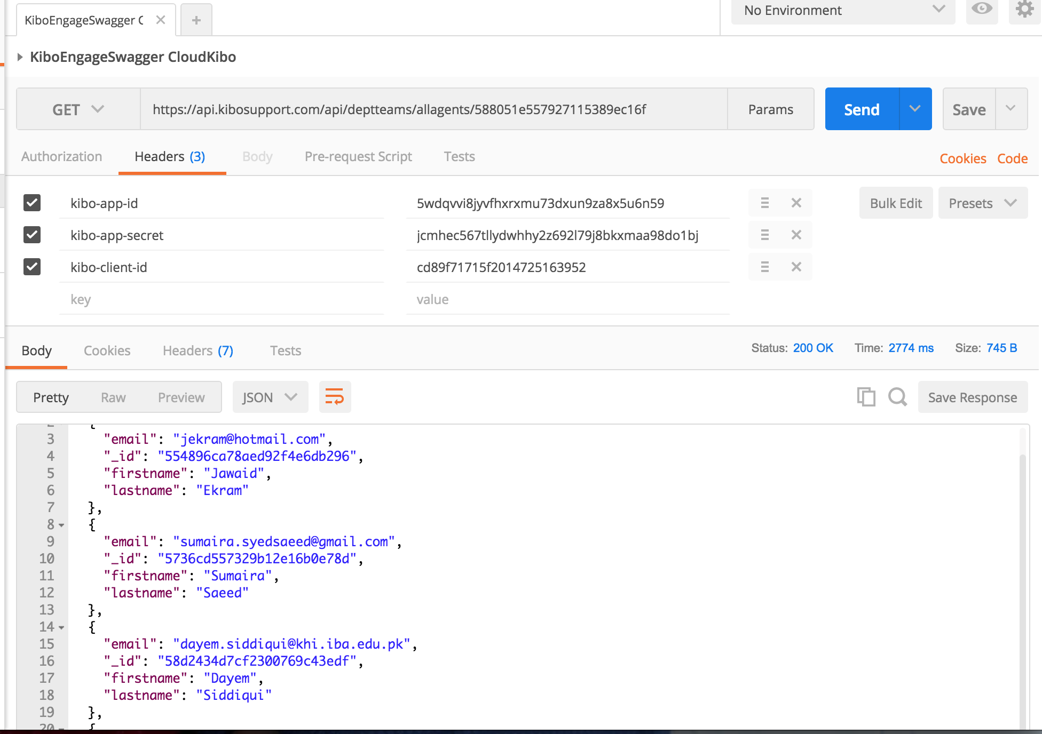Toggle line wrap in response viewer
The height and width of the screenshot is (734, 1042).
pyautogui.click(x=335, y=397)
